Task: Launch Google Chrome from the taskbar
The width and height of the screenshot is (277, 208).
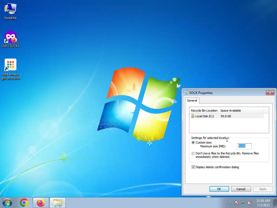Action: coord(24,203)
